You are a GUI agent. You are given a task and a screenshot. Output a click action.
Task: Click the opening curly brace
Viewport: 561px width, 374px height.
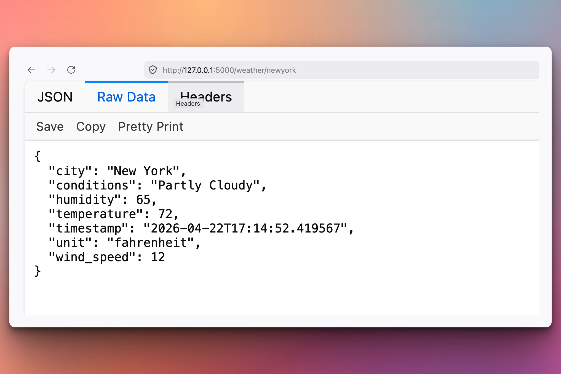point(38,156)
